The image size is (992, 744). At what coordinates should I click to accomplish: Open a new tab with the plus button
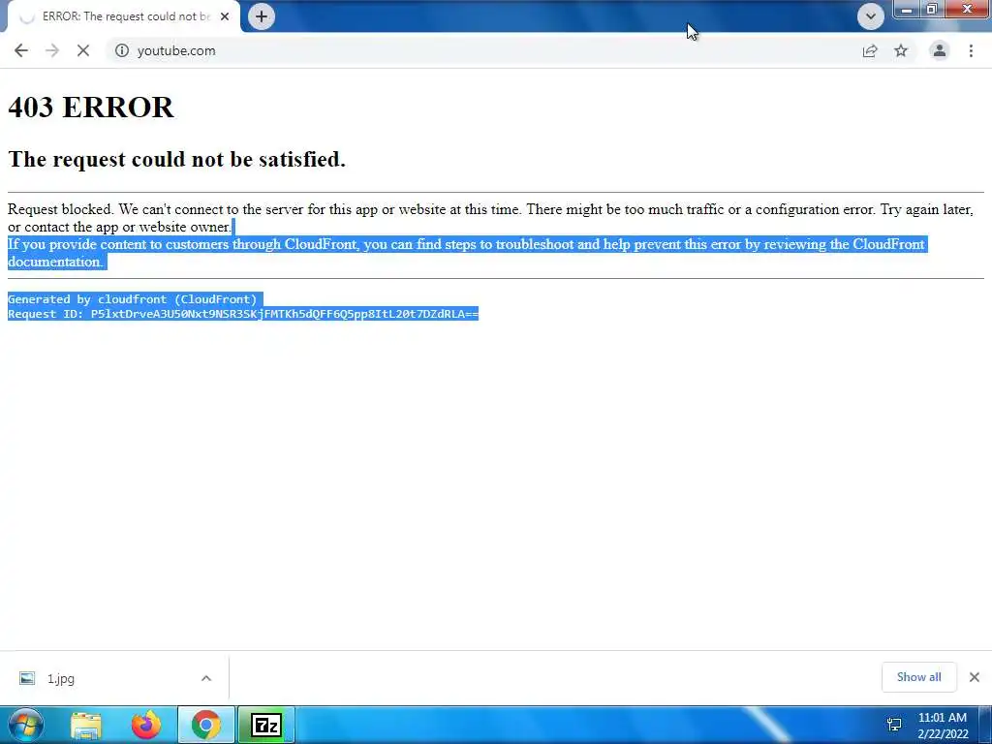tap(262, 16)
